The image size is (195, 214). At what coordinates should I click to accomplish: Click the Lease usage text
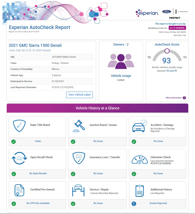click(x=121, y=80)
